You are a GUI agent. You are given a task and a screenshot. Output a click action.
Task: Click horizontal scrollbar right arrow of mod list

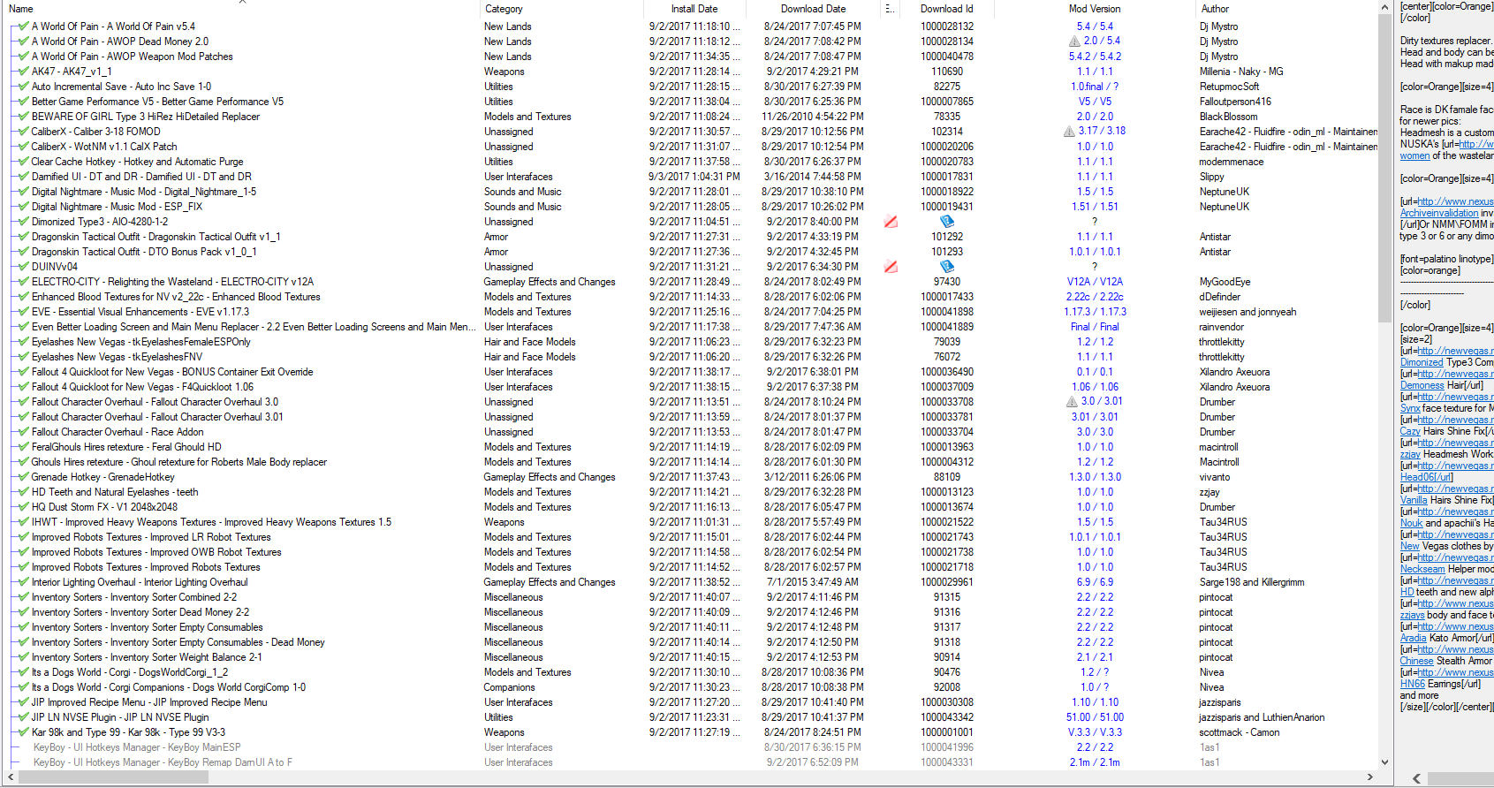point(1370,777)
